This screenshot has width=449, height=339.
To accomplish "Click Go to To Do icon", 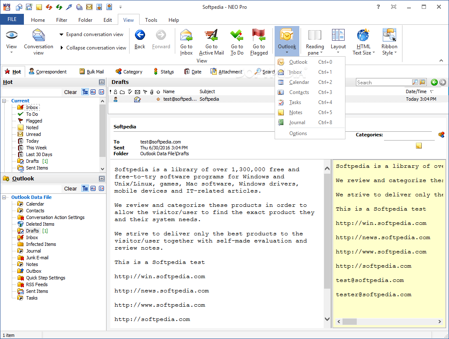I will (237, 42).
